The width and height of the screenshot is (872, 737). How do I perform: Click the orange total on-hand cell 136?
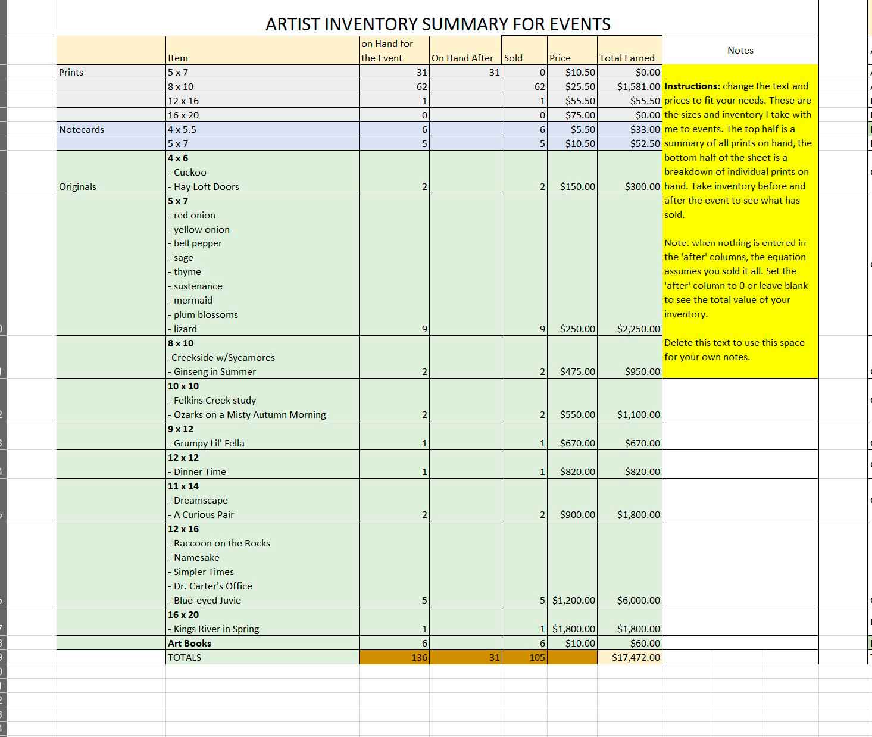click(x=394, y=657)
